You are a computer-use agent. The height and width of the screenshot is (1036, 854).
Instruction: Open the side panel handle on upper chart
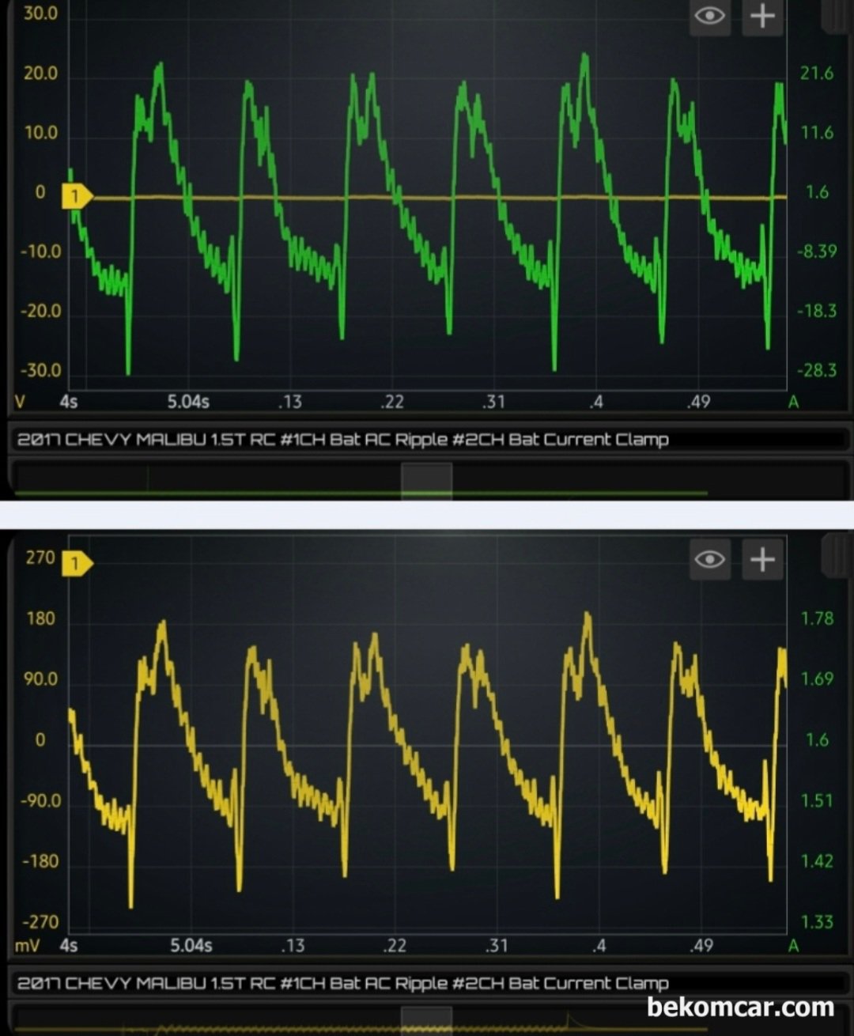pos(835,16)
